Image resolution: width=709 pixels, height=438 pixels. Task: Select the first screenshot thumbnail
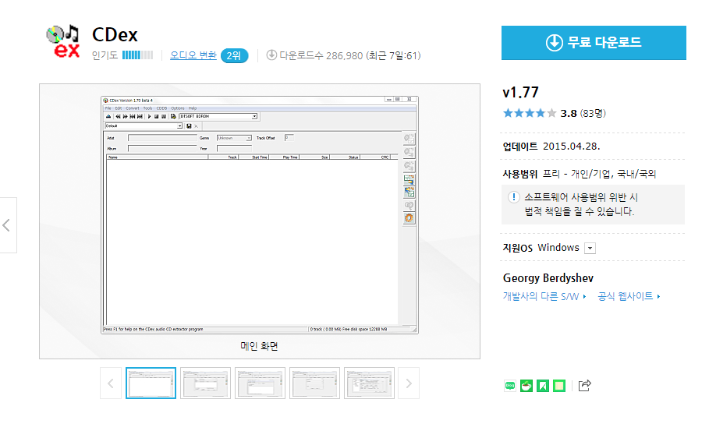coord(151,383)
